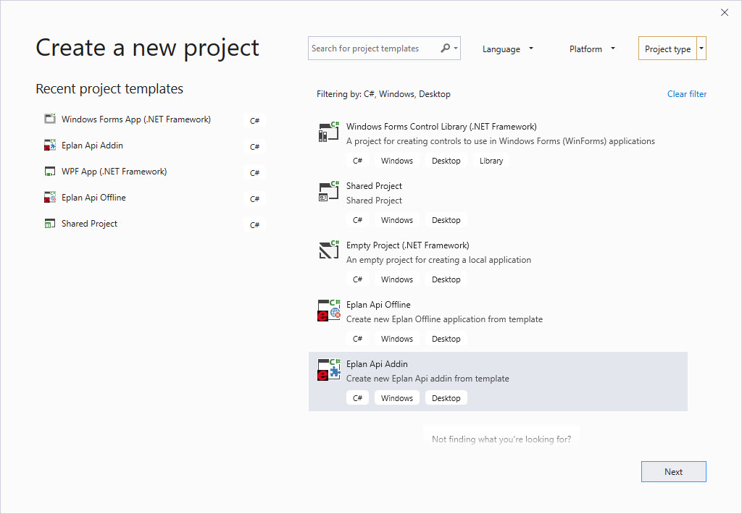Select Windows Forms Control Library template title

(441, 126)
